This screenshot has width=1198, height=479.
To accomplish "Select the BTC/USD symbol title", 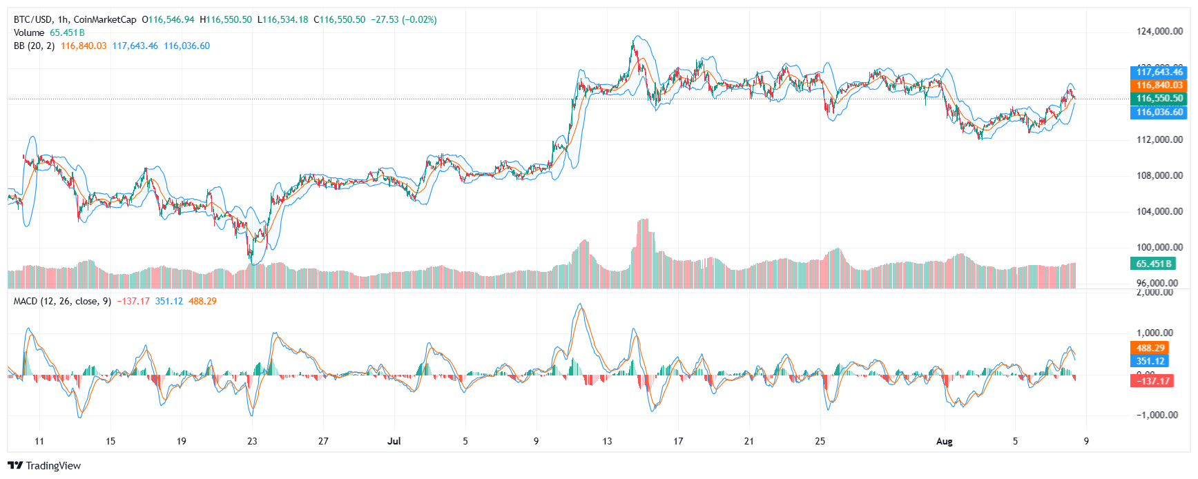I will pos(32,19).
